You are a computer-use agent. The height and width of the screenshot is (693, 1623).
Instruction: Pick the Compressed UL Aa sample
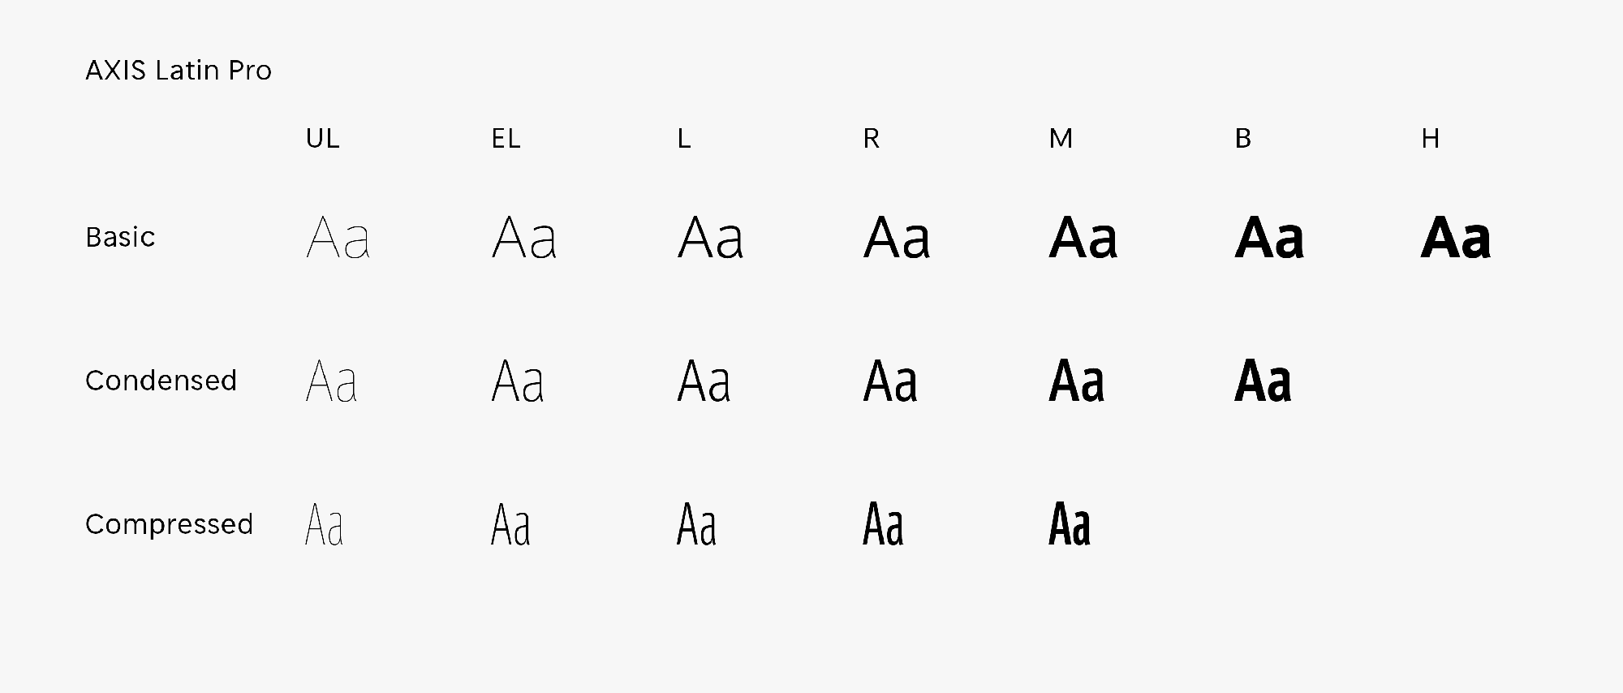tap(325, 524)
